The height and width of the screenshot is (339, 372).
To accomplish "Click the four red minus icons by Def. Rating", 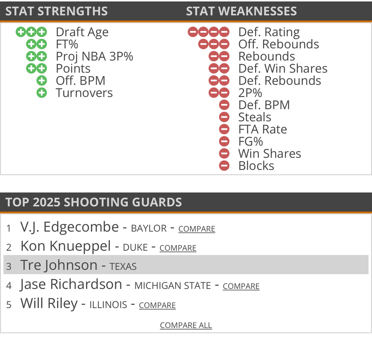I will point(209,32).
